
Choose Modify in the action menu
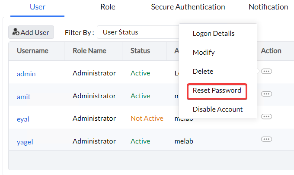(x=204, y=53)
